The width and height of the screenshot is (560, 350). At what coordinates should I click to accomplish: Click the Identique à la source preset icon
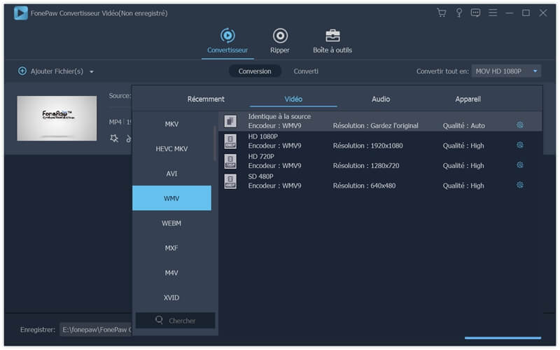pos(230,121)
